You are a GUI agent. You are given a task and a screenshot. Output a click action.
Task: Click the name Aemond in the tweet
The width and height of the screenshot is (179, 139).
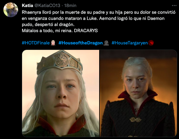pos(107,18)
